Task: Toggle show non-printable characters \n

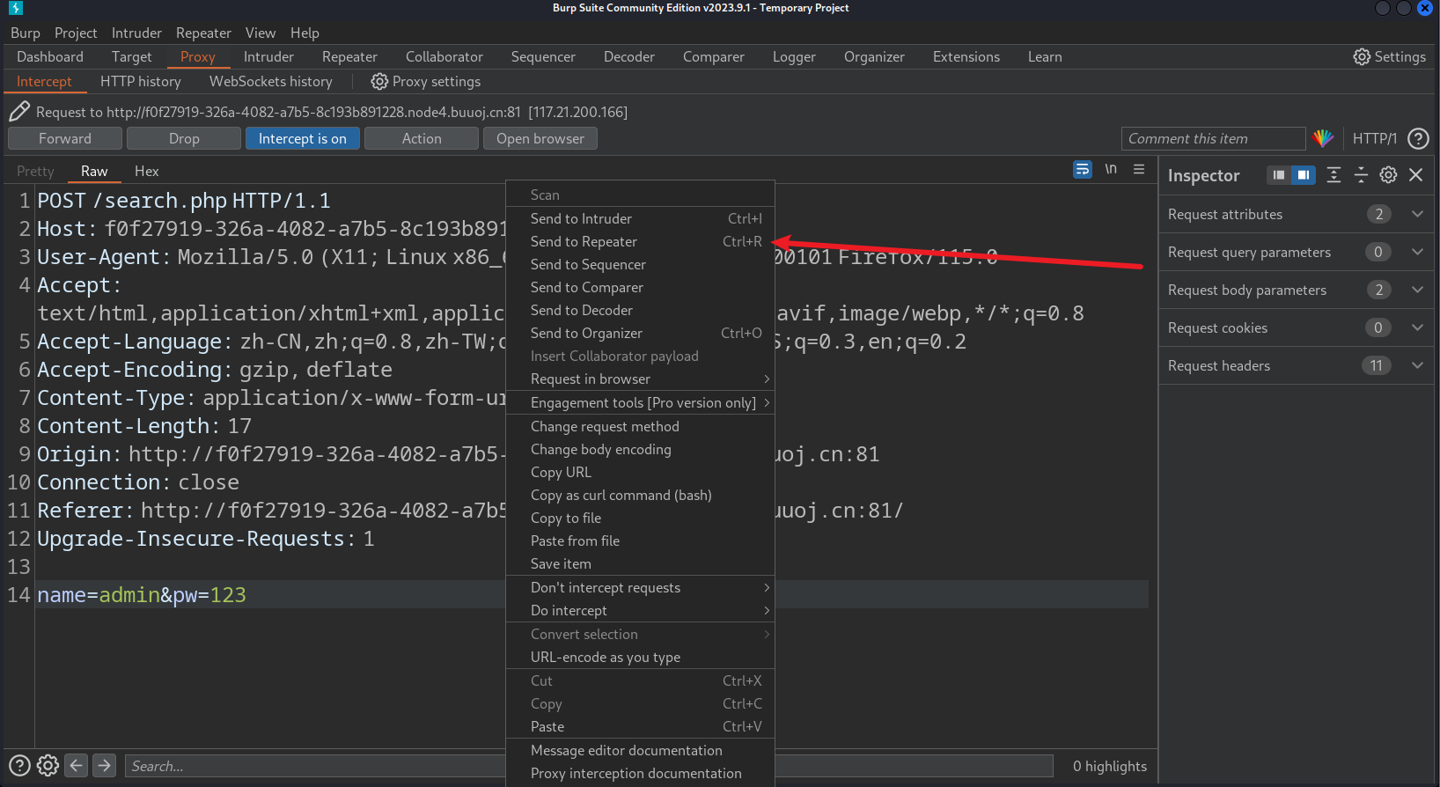Action: tap(1111, 169)
